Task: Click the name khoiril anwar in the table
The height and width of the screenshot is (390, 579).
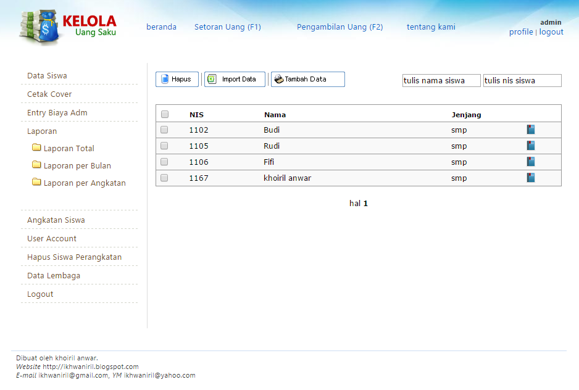Action: 287,178
